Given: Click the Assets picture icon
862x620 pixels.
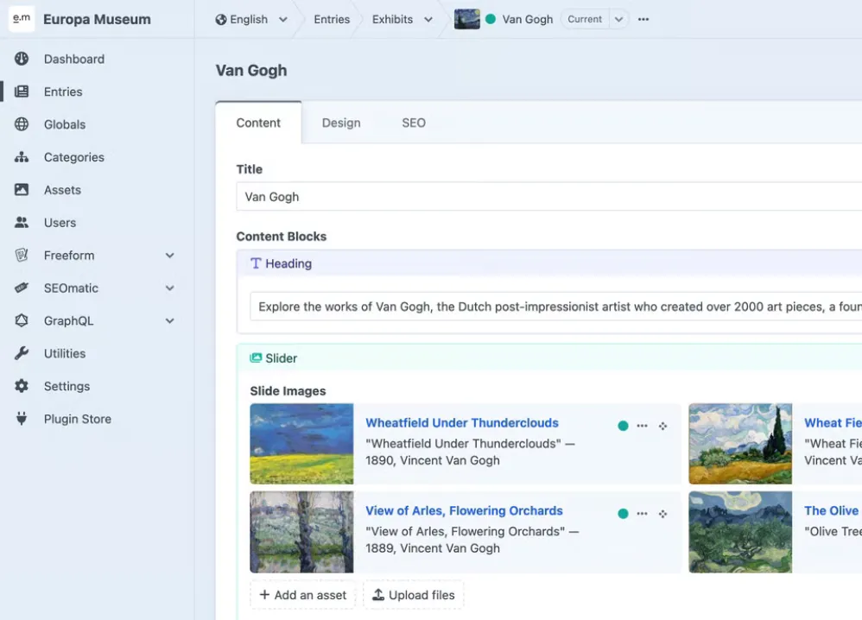Looking at the screenshot, I should pos(22,190).
